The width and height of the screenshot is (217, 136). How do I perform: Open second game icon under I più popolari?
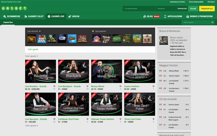106,38
